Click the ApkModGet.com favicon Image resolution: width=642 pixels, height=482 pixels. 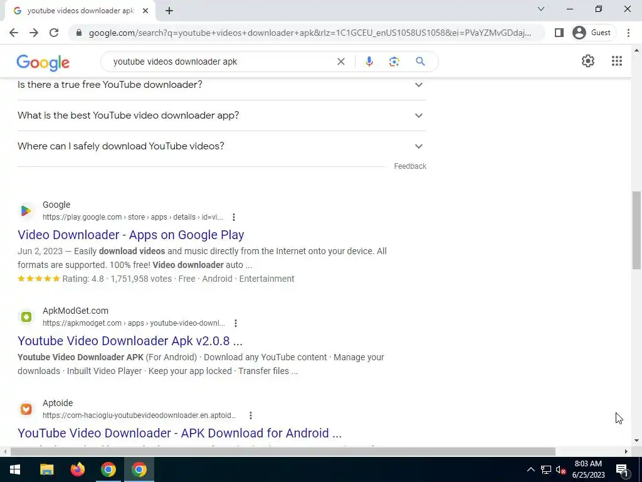(x=26, y=317)
